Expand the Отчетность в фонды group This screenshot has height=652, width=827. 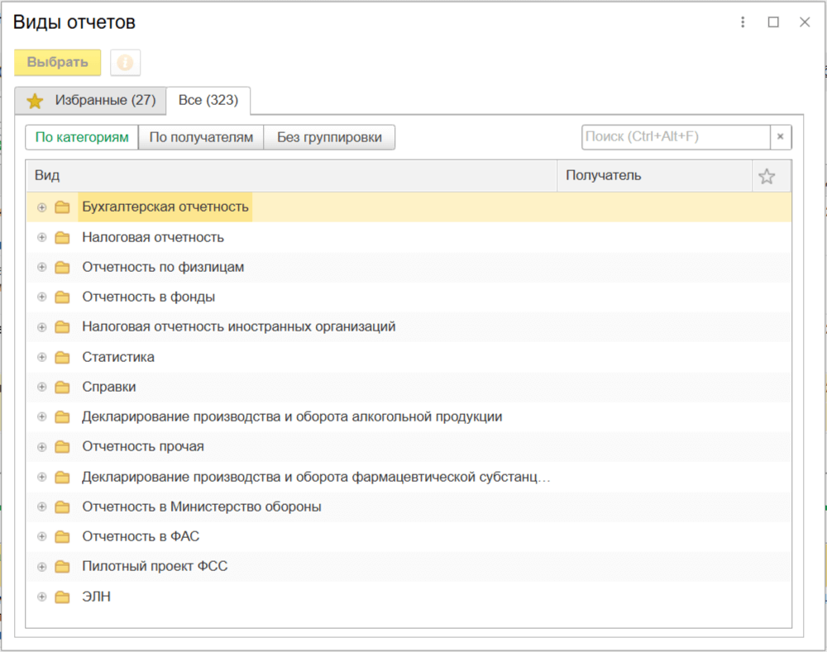click(x=42, y=297)
